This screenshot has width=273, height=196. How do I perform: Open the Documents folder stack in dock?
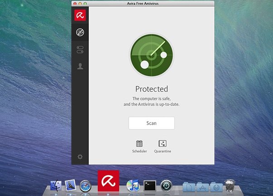[x=188, y=186]
